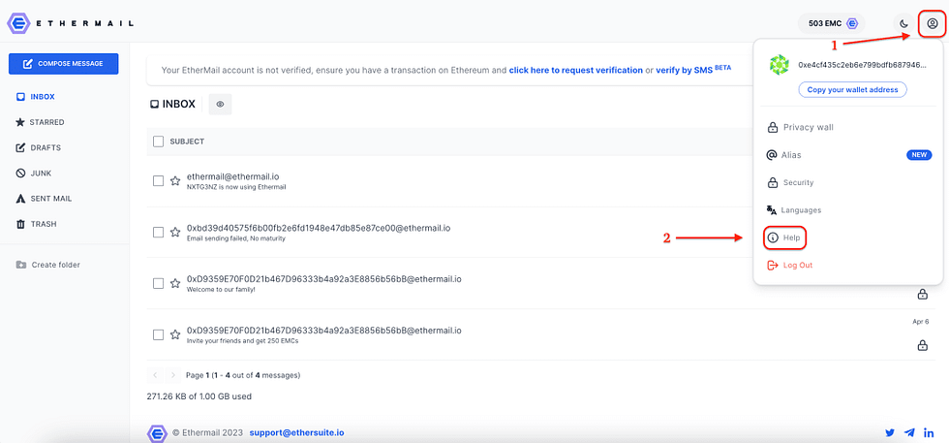Screen dimensions: 949x443
Task: Click the EtherMail hexagon logo in header
Action: tap(18, 23)
